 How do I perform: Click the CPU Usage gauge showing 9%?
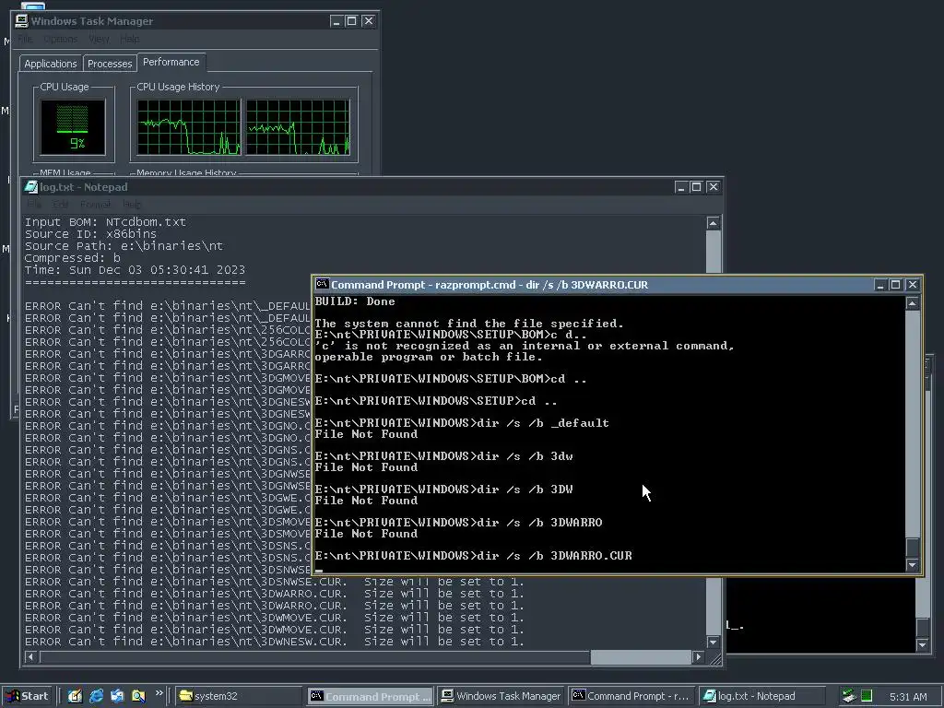73,127
